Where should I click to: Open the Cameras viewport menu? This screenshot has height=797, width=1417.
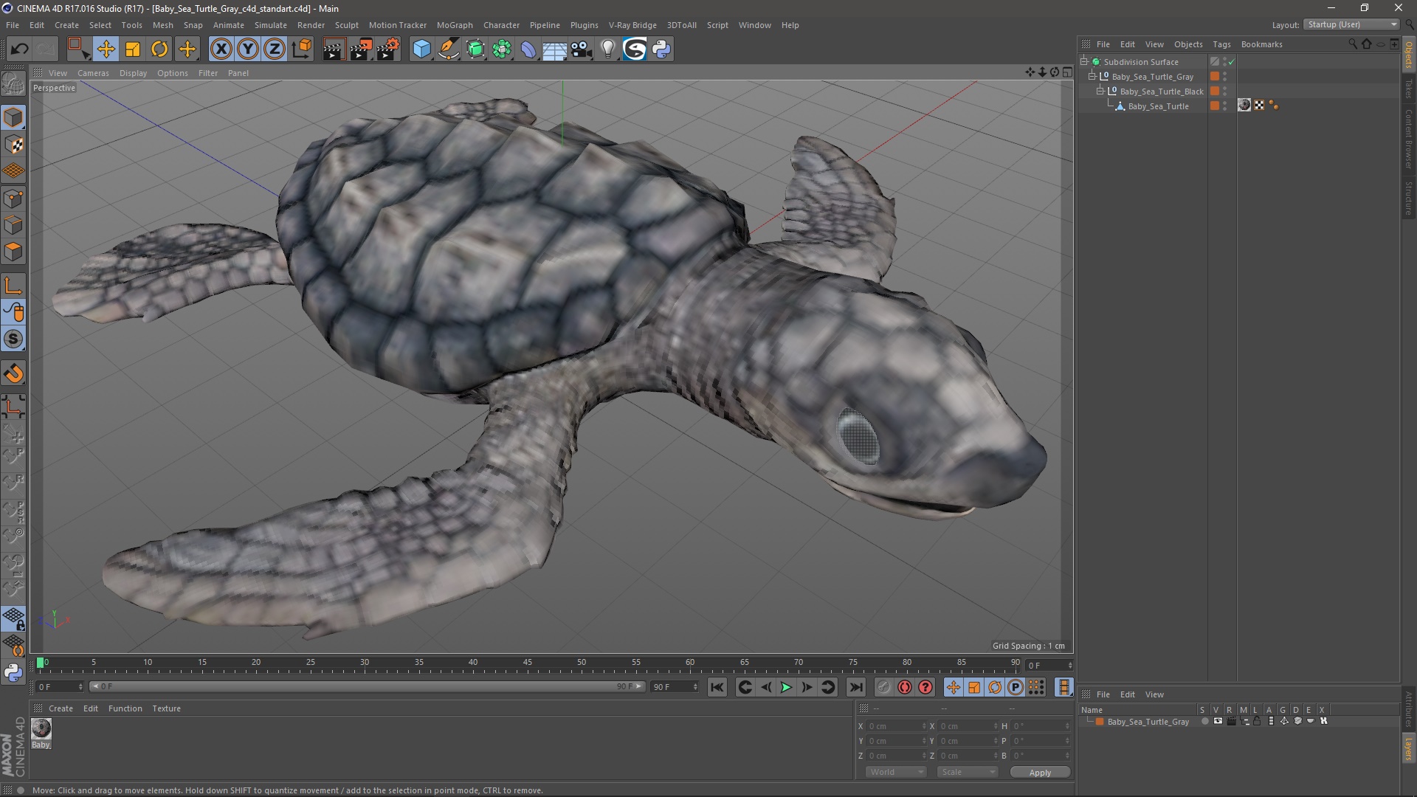93,73
